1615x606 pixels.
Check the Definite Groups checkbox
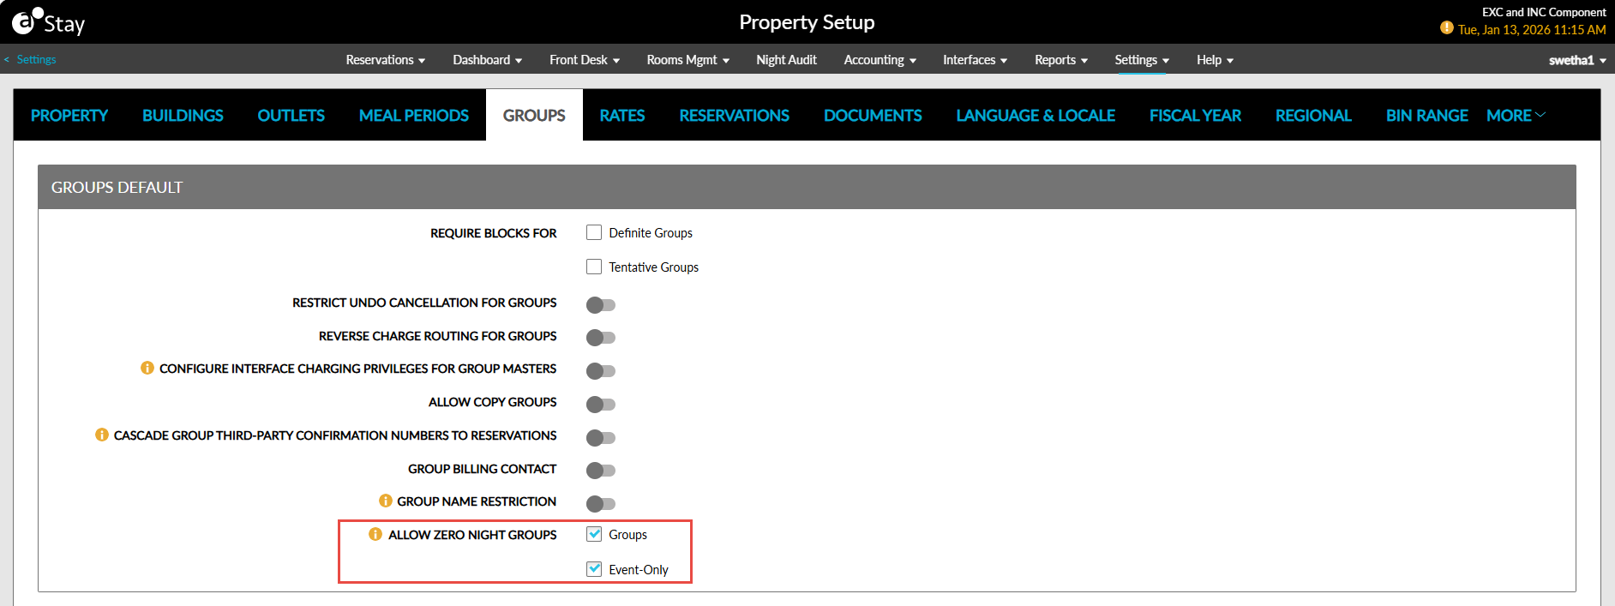pyautogui.click(x=594, y=232)
